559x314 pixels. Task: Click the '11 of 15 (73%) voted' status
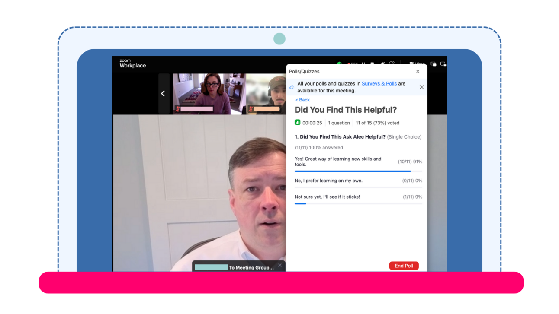coord(377,123)
